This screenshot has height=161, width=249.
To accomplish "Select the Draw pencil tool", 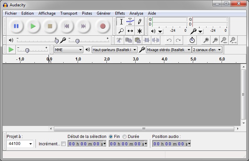I will 140,22.
